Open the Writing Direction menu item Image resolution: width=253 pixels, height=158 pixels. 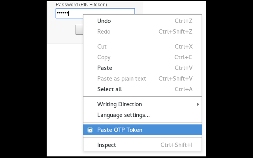[142, 104]
